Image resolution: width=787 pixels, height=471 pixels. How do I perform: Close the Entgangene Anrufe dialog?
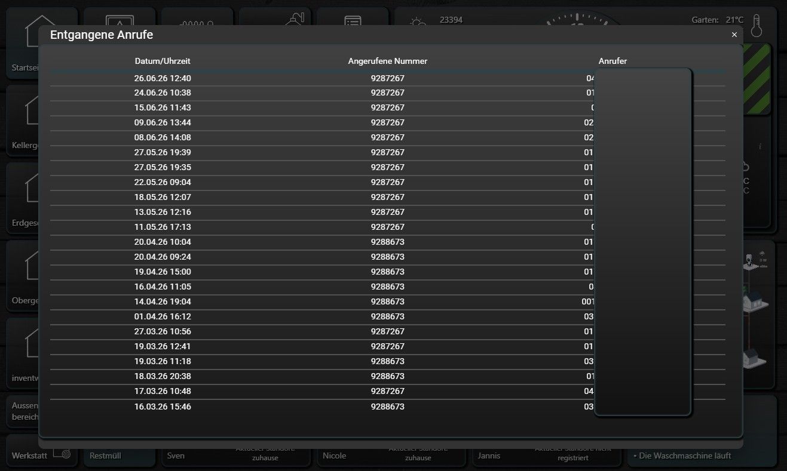[734, 35]
